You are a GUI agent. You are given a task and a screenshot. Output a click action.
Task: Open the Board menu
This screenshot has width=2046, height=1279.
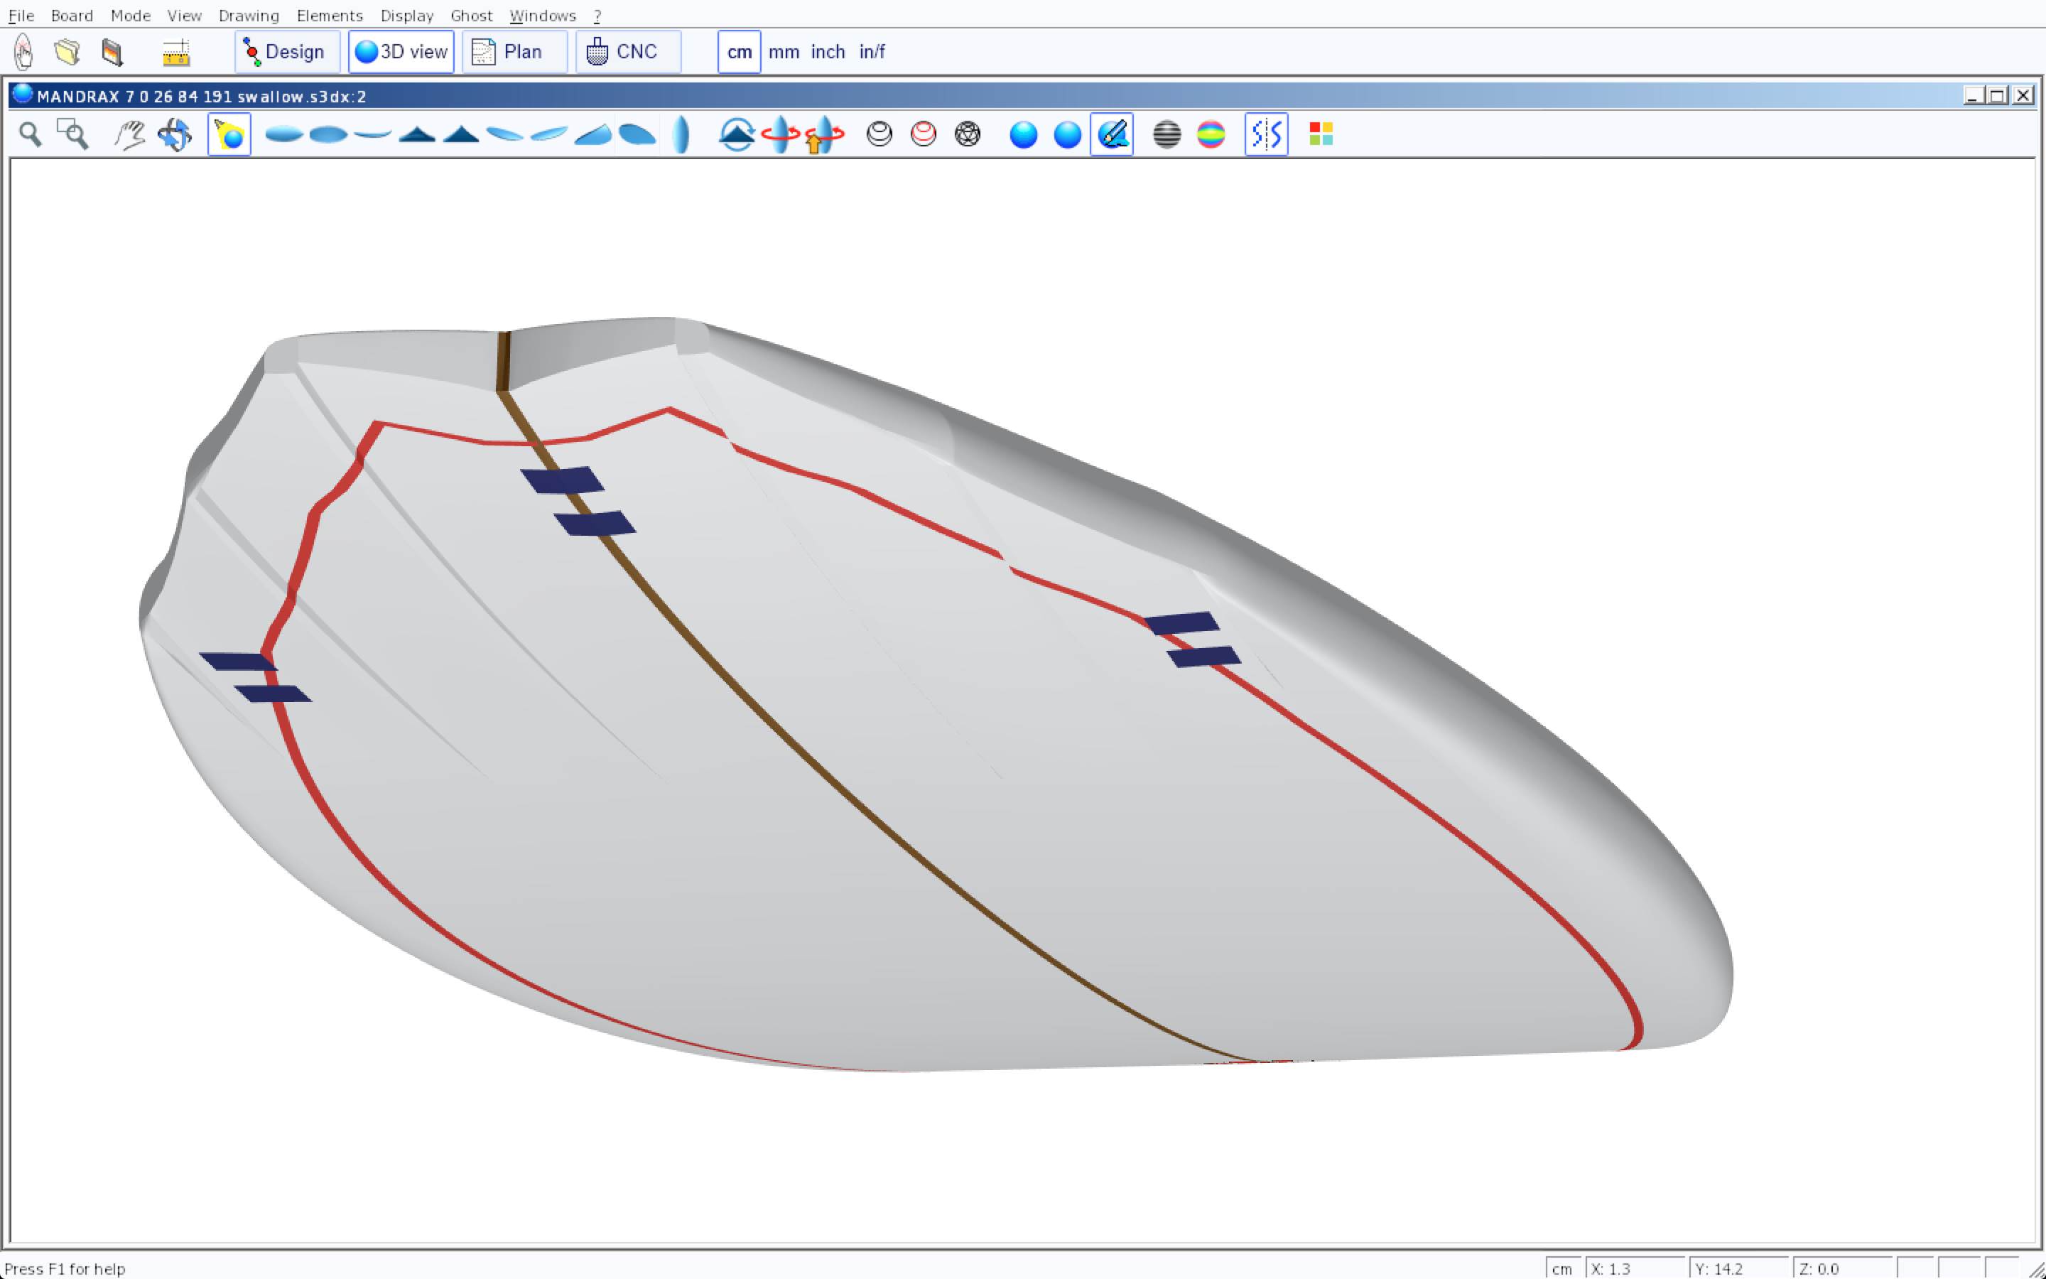[x=72, y=15]
